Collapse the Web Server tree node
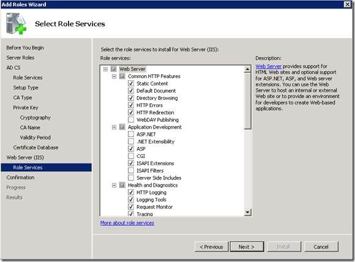The height and width of the screenshot is (262, 355). [105, 69]
